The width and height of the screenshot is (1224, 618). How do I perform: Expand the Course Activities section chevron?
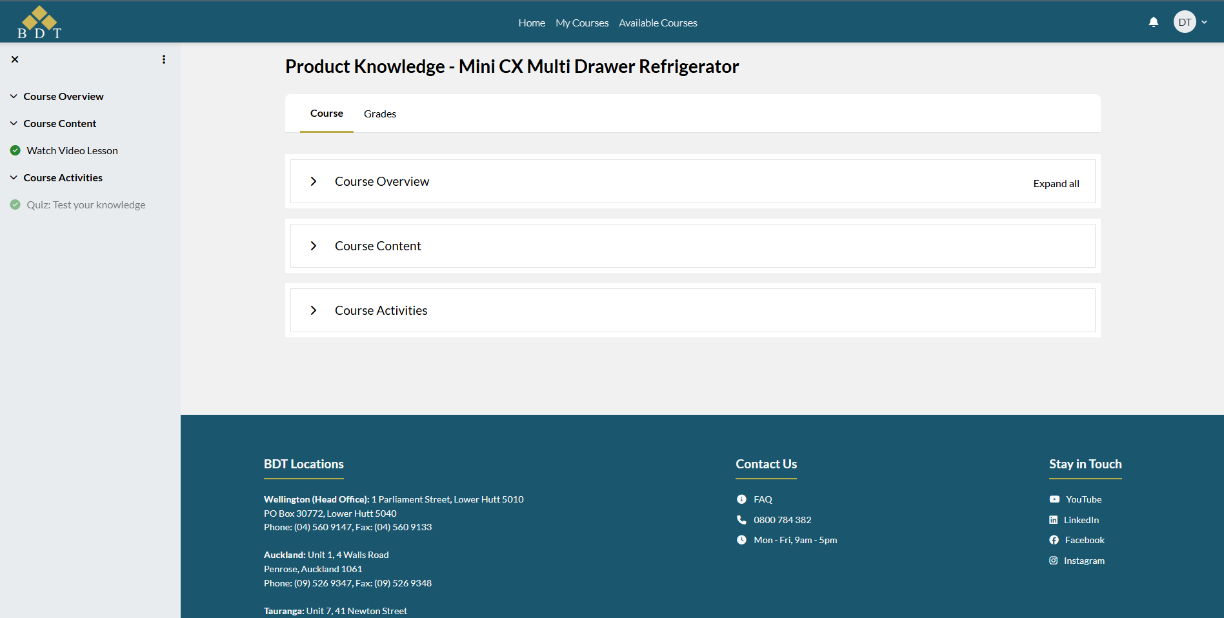tap(314, 310)
